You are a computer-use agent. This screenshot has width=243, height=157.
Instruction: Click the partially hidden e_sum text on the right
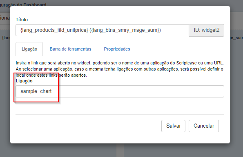pos(236,38)
